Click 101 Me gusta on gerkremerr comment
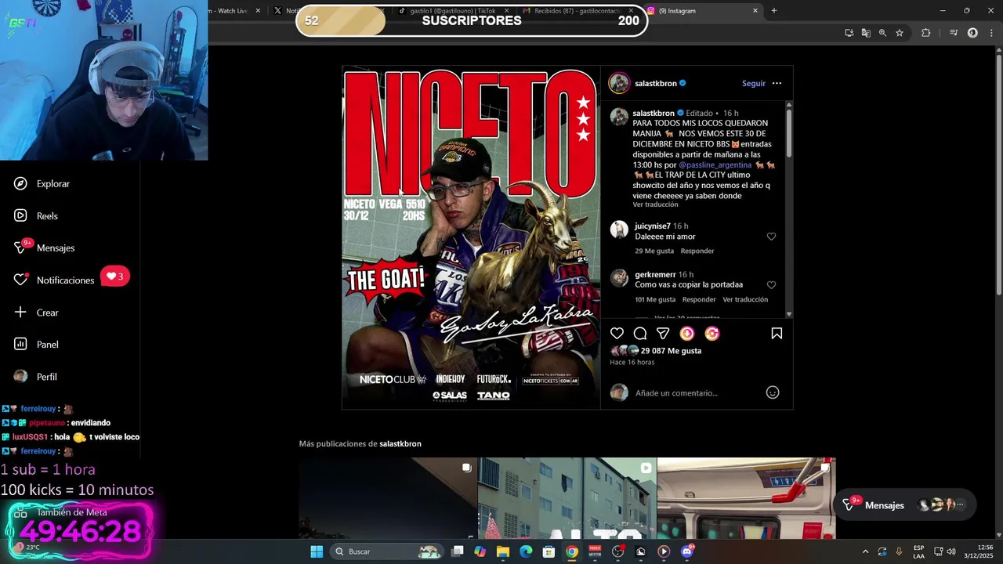 click(x=655, y=299)
